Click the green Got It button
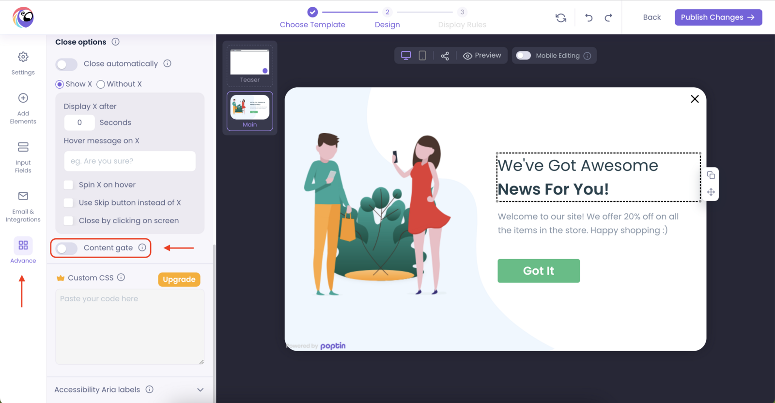 tap(539, 271)
